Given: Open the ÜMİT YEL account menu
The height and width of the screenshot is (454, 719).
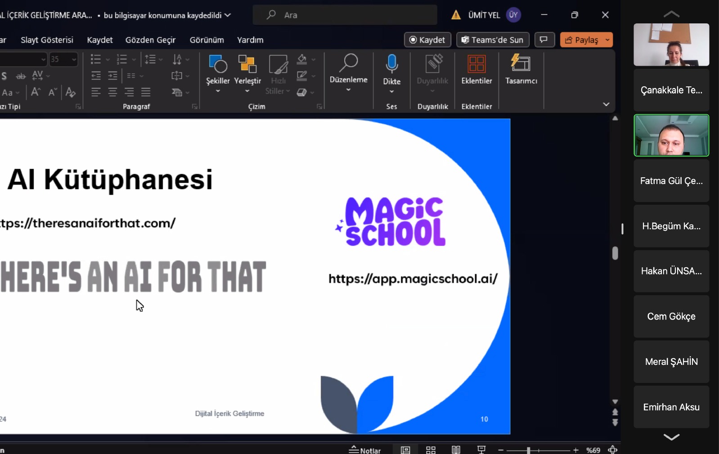Looking at the screenshot, I should click(494, 15).
